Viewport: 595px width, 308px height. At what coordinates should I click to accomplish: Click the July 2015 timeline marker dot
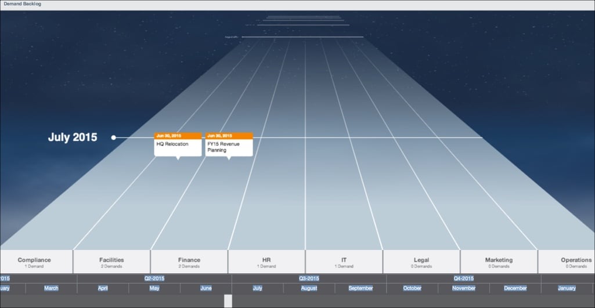(113, 137)
